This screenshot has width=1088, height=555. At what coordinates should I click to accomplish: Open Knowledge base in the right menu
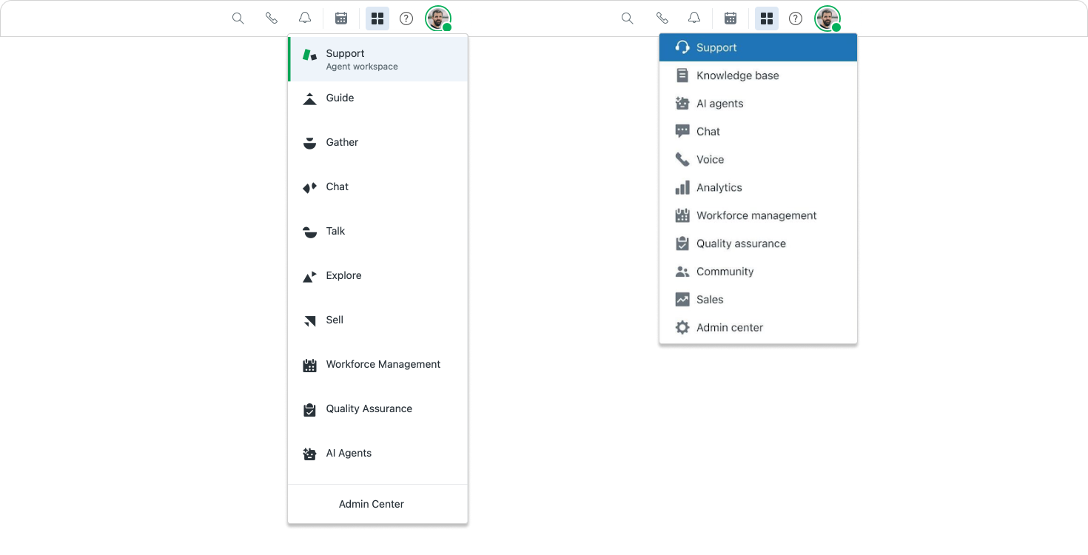tap(758, 75)
